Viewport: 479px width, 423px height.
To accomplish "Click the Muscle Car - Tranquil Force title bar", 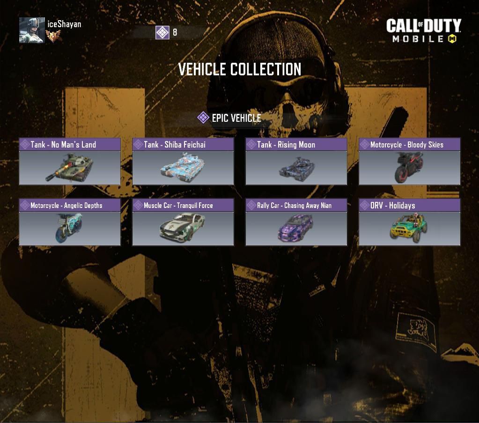I will pos(183,205).
